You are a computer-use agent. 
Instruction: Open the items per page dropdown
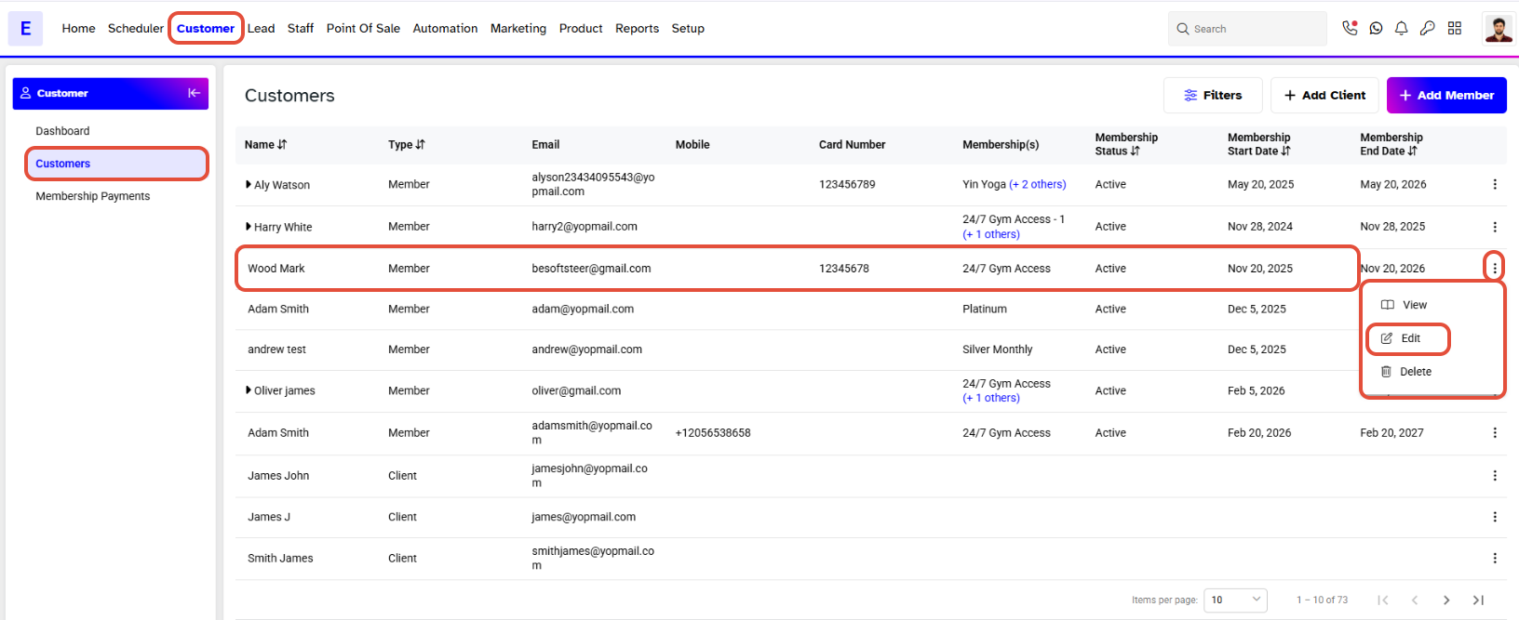point(1236,600)
